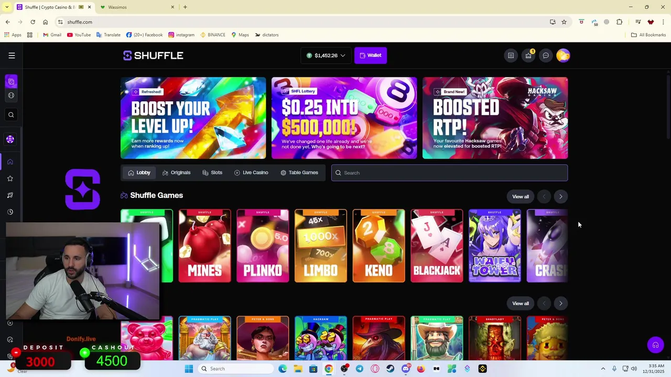The image size is (671, 377).
Task: Launch the Mines game tile
Action: pyautogui.click(x=204, y=246)
